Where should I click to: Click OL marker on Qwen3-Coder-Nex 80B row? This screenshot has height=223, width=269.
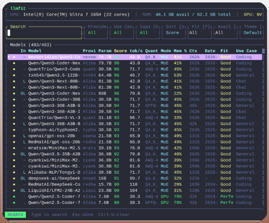23,94
